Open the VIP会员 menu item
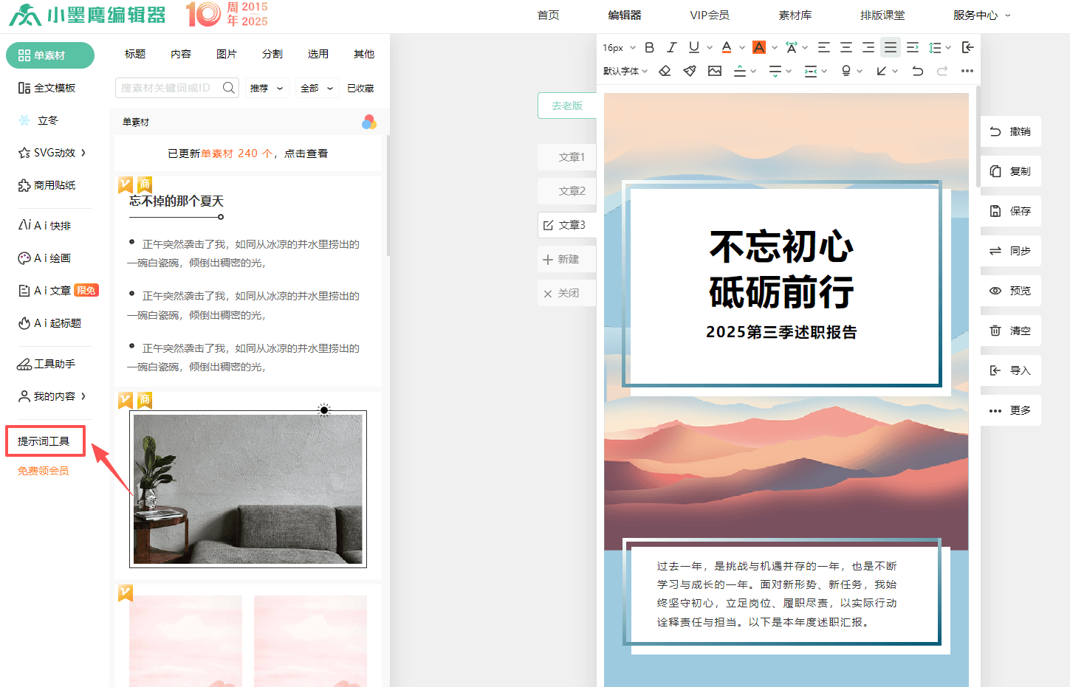The image size is (1070, 687). (709, 15)
